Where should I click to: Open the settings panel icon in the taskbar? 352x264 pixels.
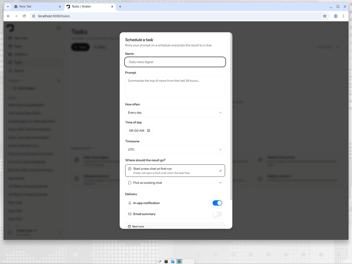coord(166,261)
